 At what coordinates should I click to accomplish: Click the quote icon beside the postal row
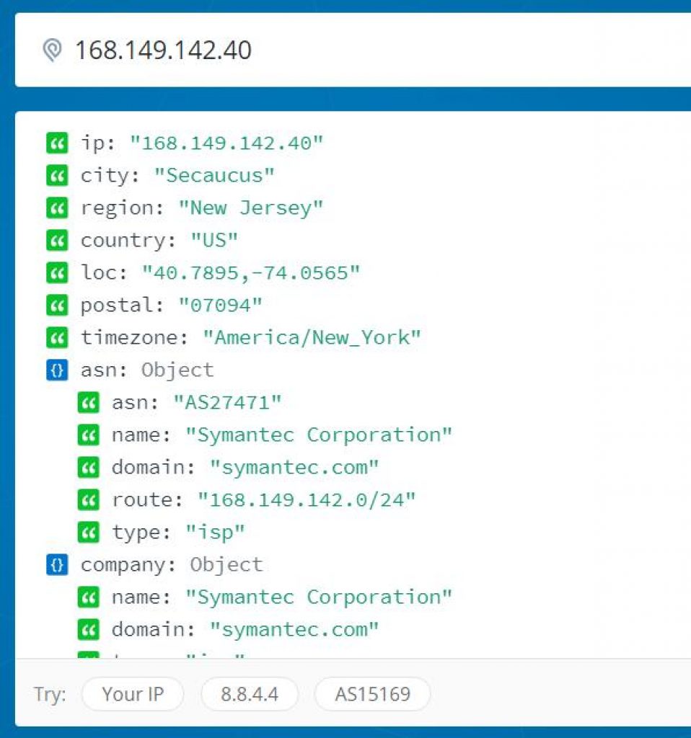(x=57, y=306)
